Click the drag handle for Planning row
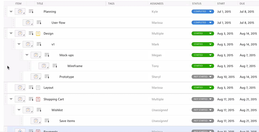Viewport: 259px width, 132px height. pyautogui.click(x=6, y=12)
